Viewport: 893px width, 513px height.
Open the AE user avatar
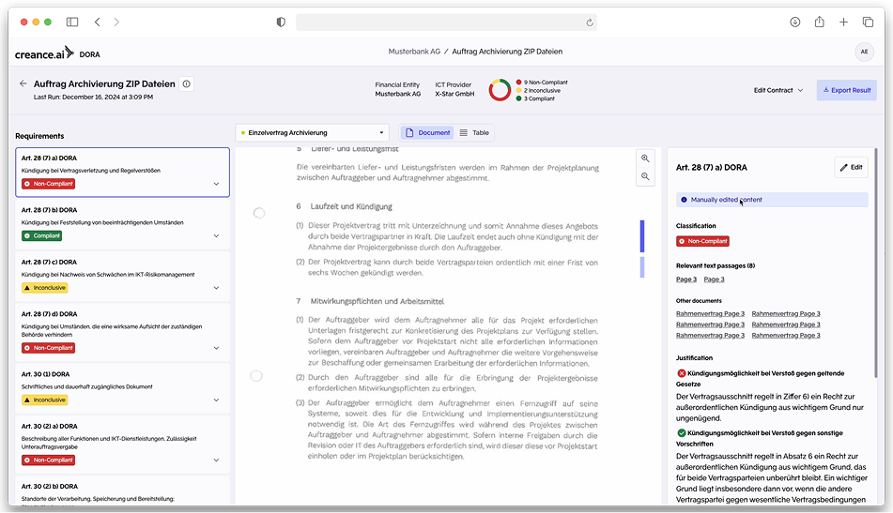864,52
